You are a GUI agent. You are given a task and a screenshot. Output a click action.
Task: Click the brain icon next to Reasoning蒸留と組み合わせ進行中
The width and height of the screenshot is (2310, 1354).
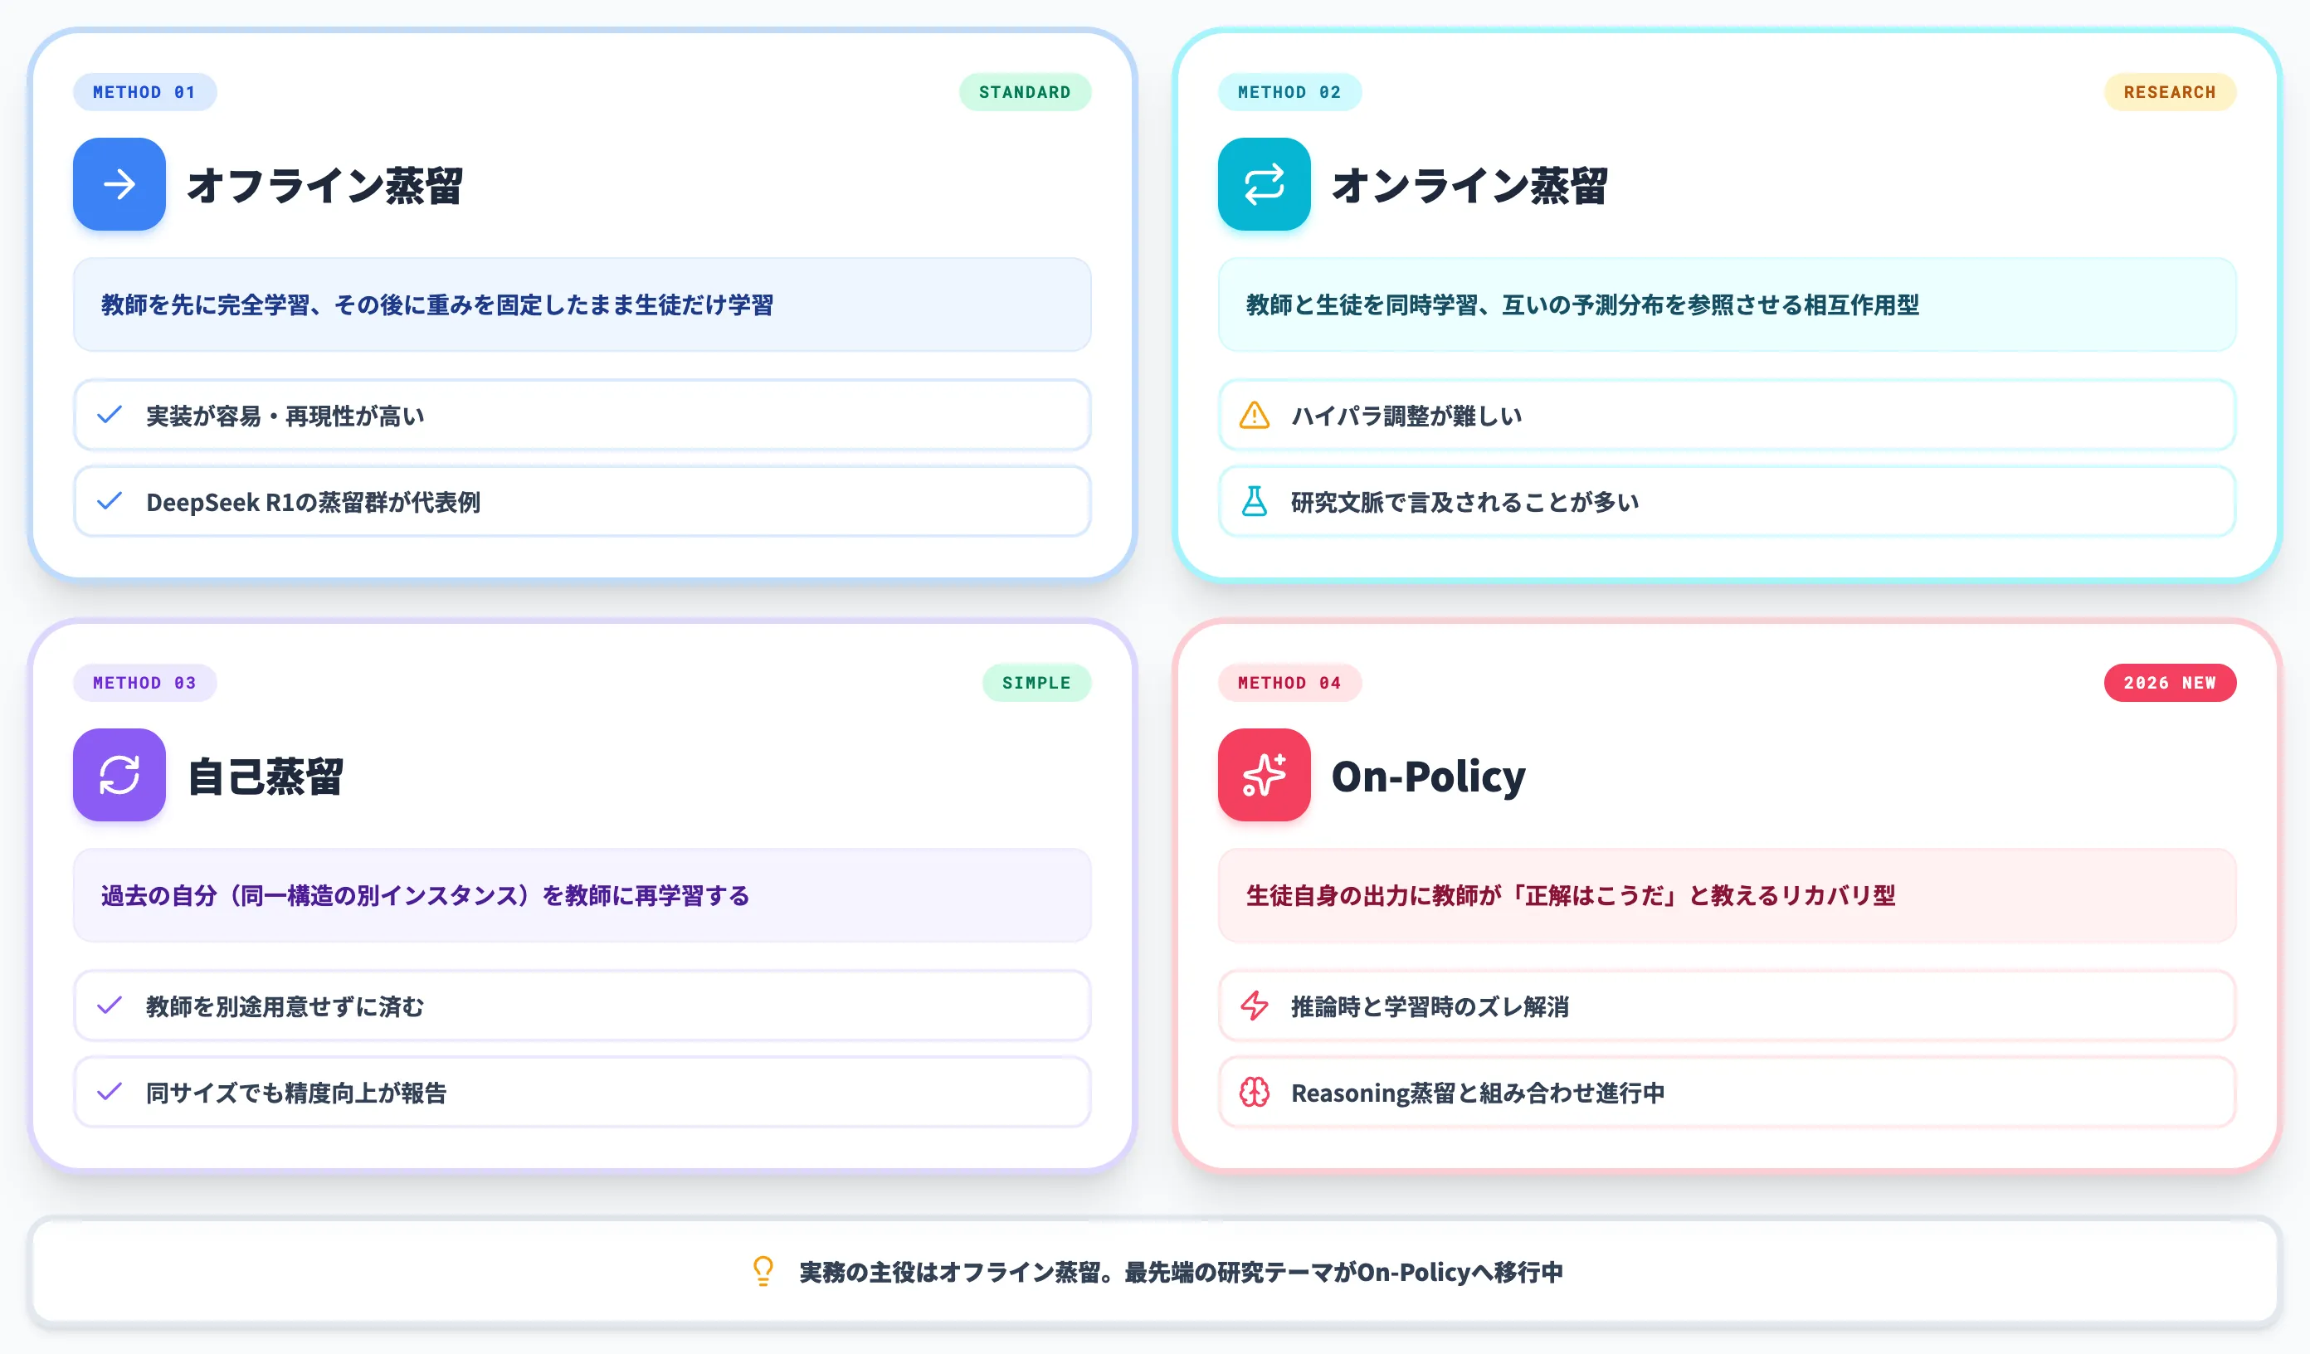click(x=1254, y=1092)
